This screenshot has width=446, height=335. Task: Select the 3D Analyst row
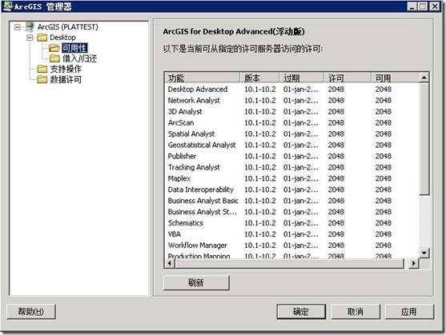(x=291, y=112)
